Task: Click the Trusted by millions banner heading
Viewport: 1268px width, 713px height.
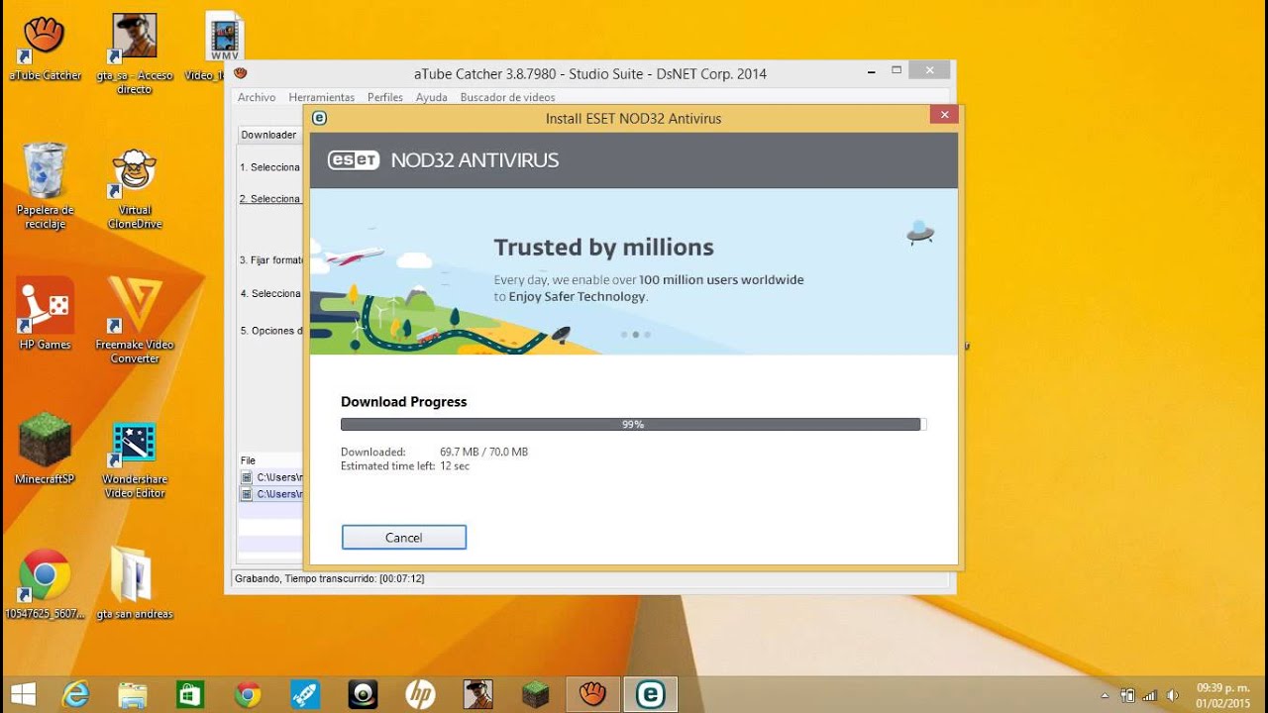Action: [x=604, y=248]
